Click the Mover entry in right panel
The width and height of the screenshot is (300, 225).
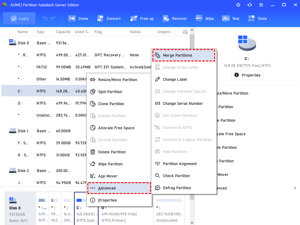coord(223,175)
